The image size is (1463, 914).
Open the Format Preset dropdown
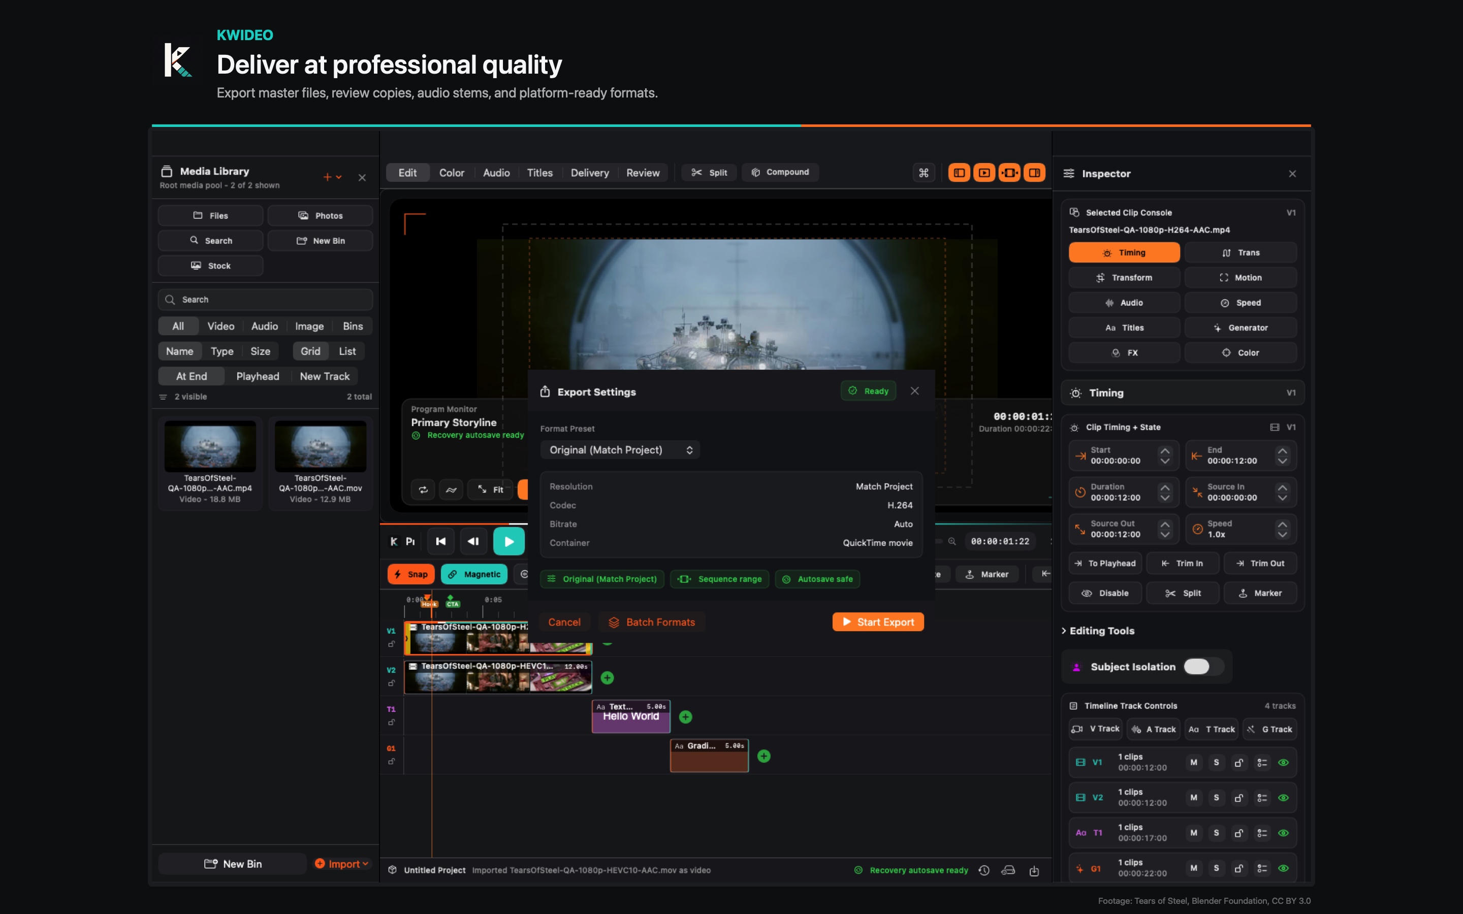click(x=620, y=450)
